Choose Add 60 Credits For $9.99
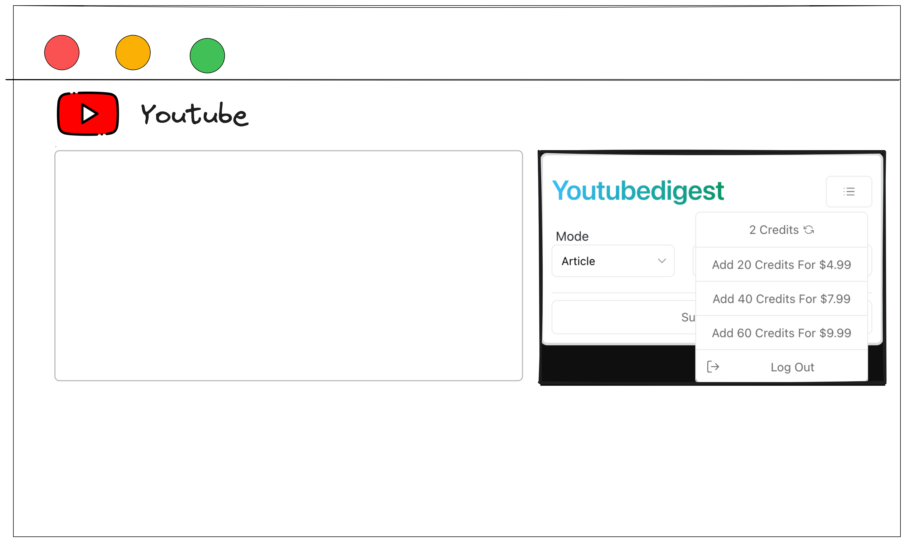 [781, 333]
